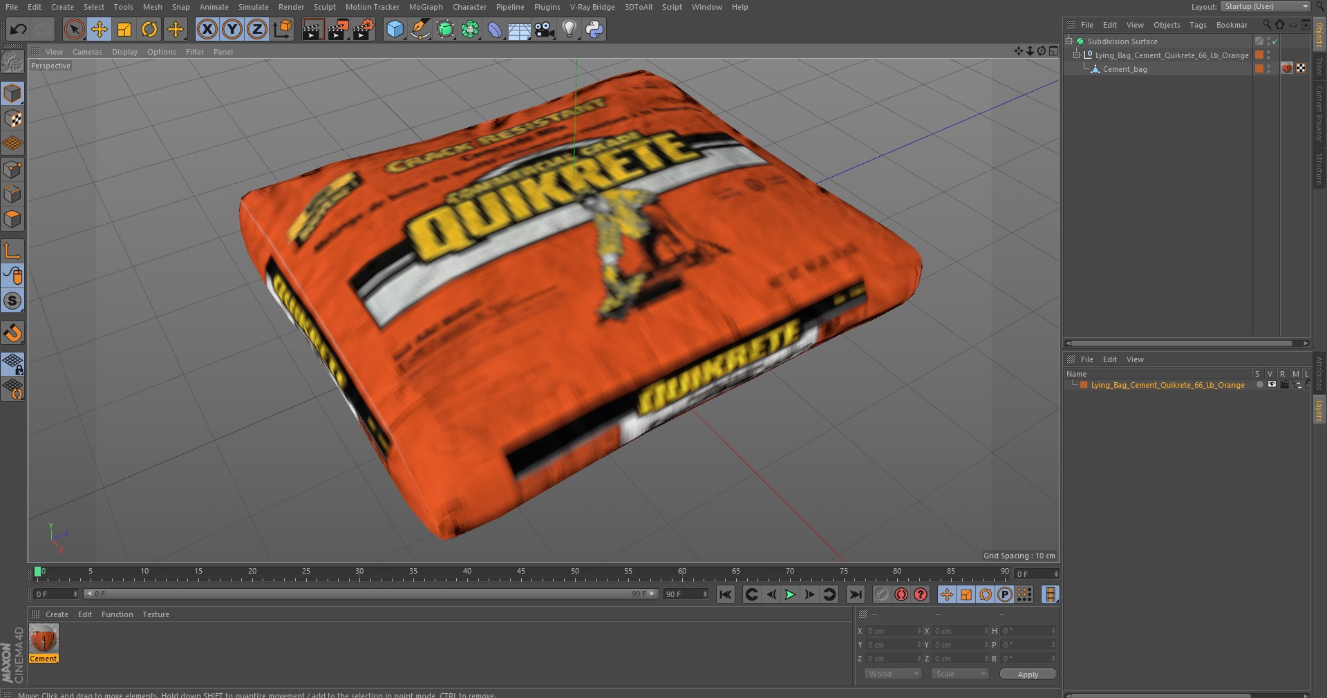Toggle autokeying button
Viewport: 1327px width, 698px height.
901,594
